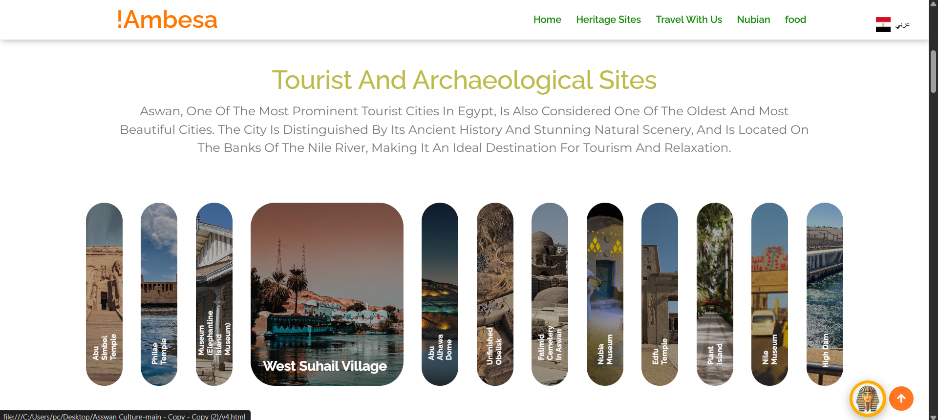This screenshot has width=938, height=420.
Task: Expand the Plant Island card
Action: click(715, 294)
